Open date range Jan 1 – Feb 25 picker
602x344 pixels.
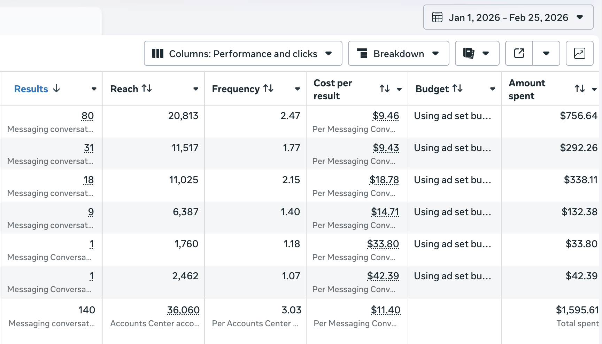[508, 17]
